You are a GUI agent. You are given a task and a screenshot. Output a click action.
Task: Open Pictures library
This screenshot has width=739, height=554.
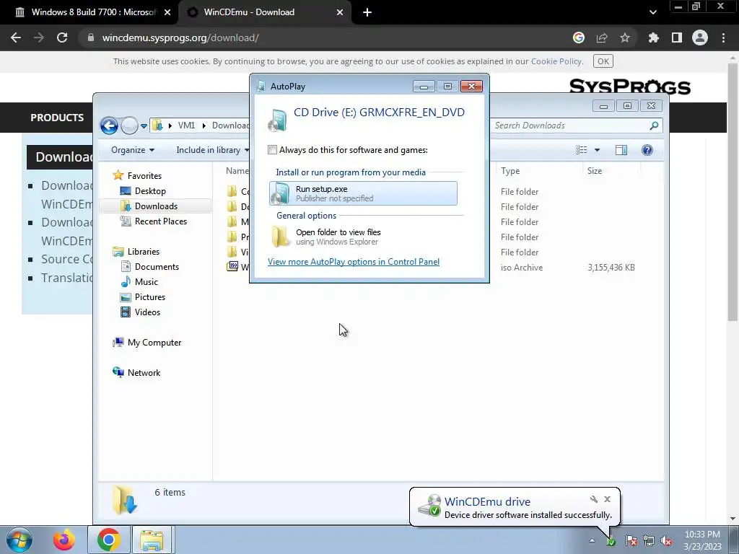pyautogui.click(x=143, y=296)
